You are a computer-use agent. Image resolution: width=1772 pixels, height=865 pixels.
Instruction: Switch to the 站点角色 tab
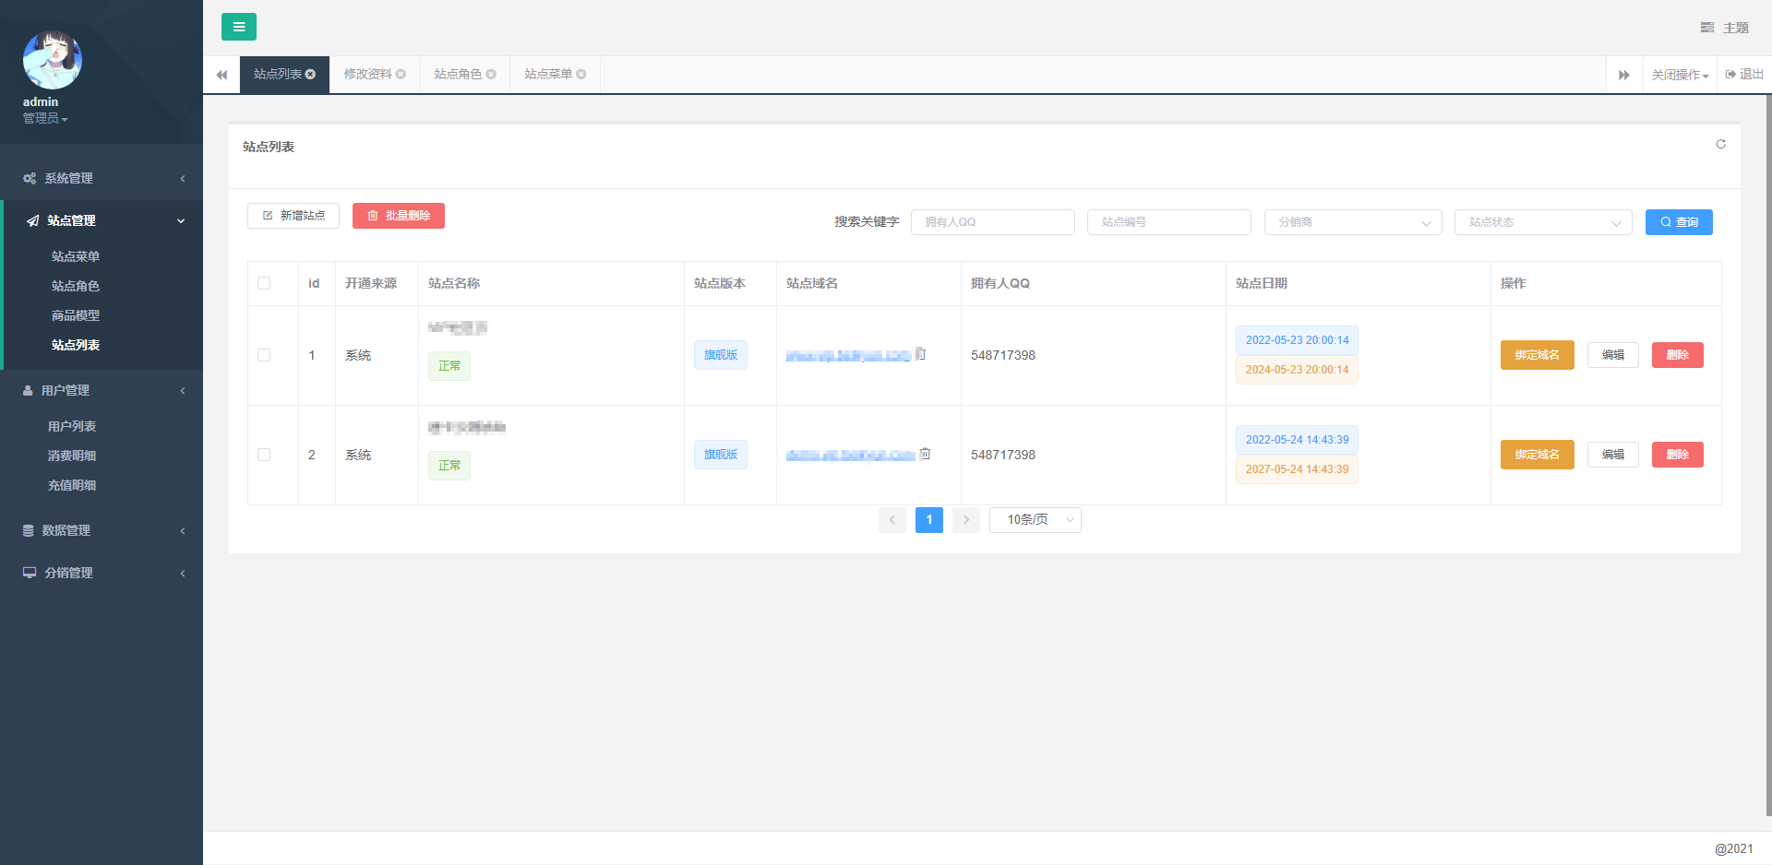tap(458, 75)
